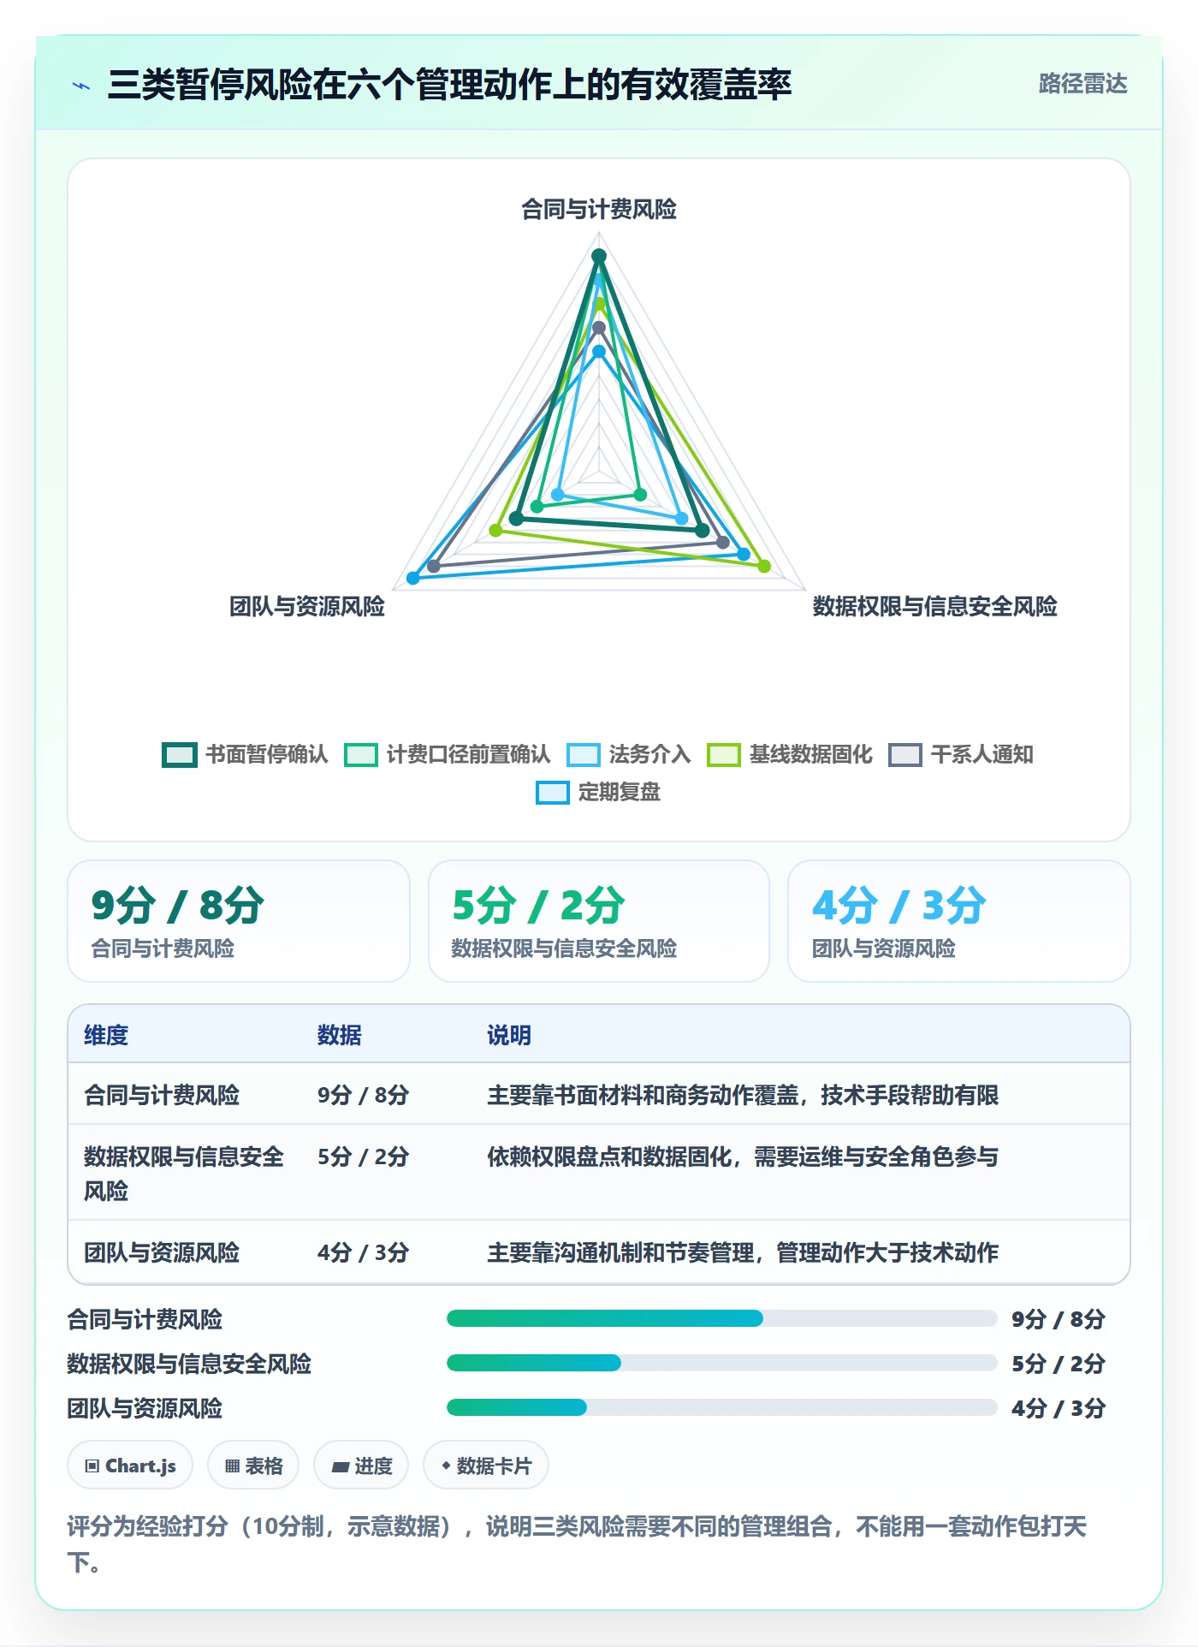Click the 团队与资源风险 progress bar
Screen dimensions: 1198x1647
tap(721, 1407)
